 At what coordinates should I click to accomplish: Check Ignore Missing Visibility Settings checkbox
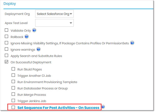pyautogui.click(x=7, y=43)
